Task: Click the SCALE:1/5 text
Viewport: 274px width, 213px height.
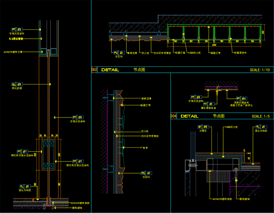Action: pos(261,116)
